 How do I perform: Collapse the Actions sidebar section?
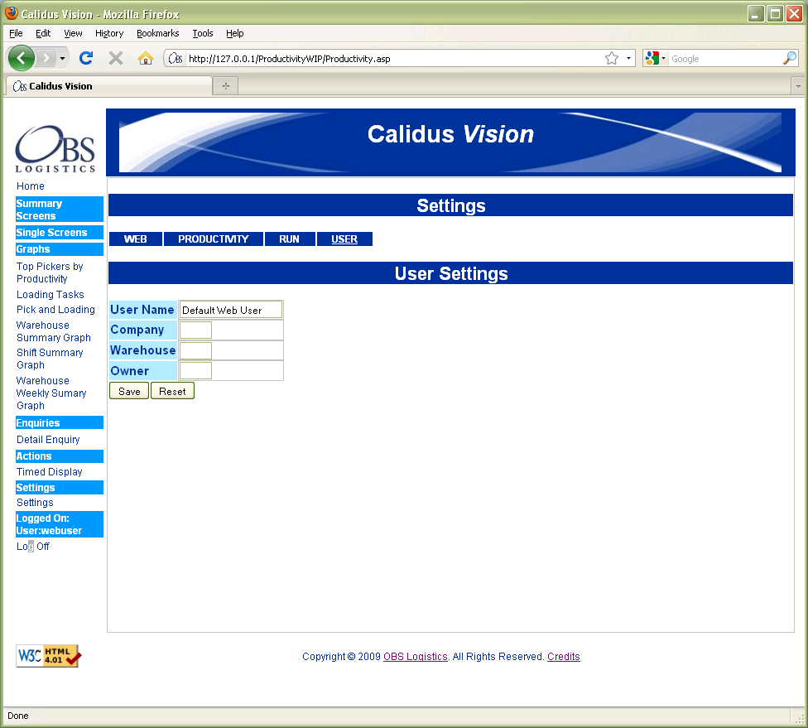click(x=60, y=456)
